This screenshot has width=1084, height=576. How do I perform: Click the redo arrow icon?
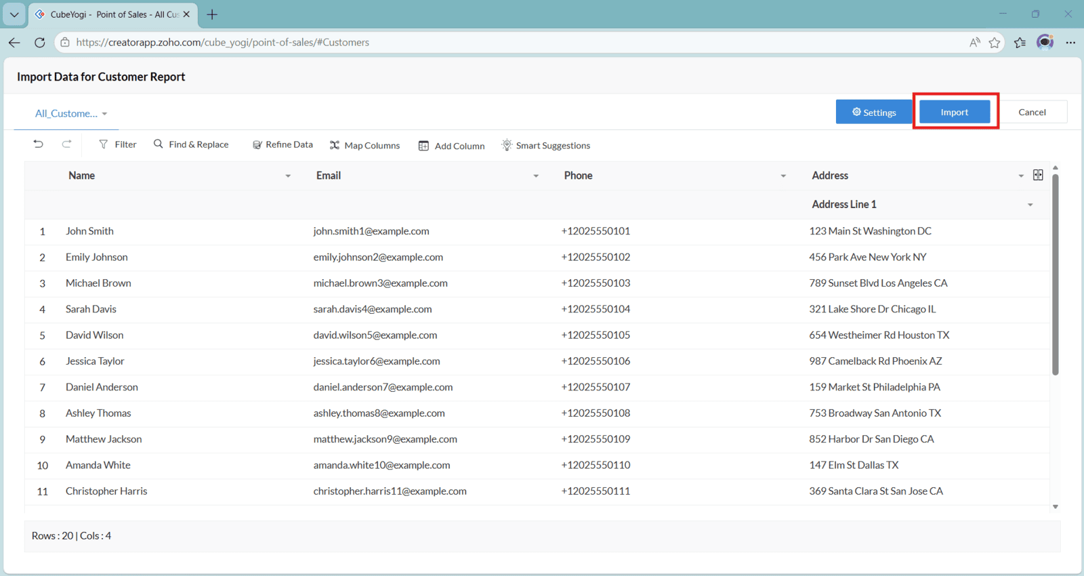tap(66, 144)
